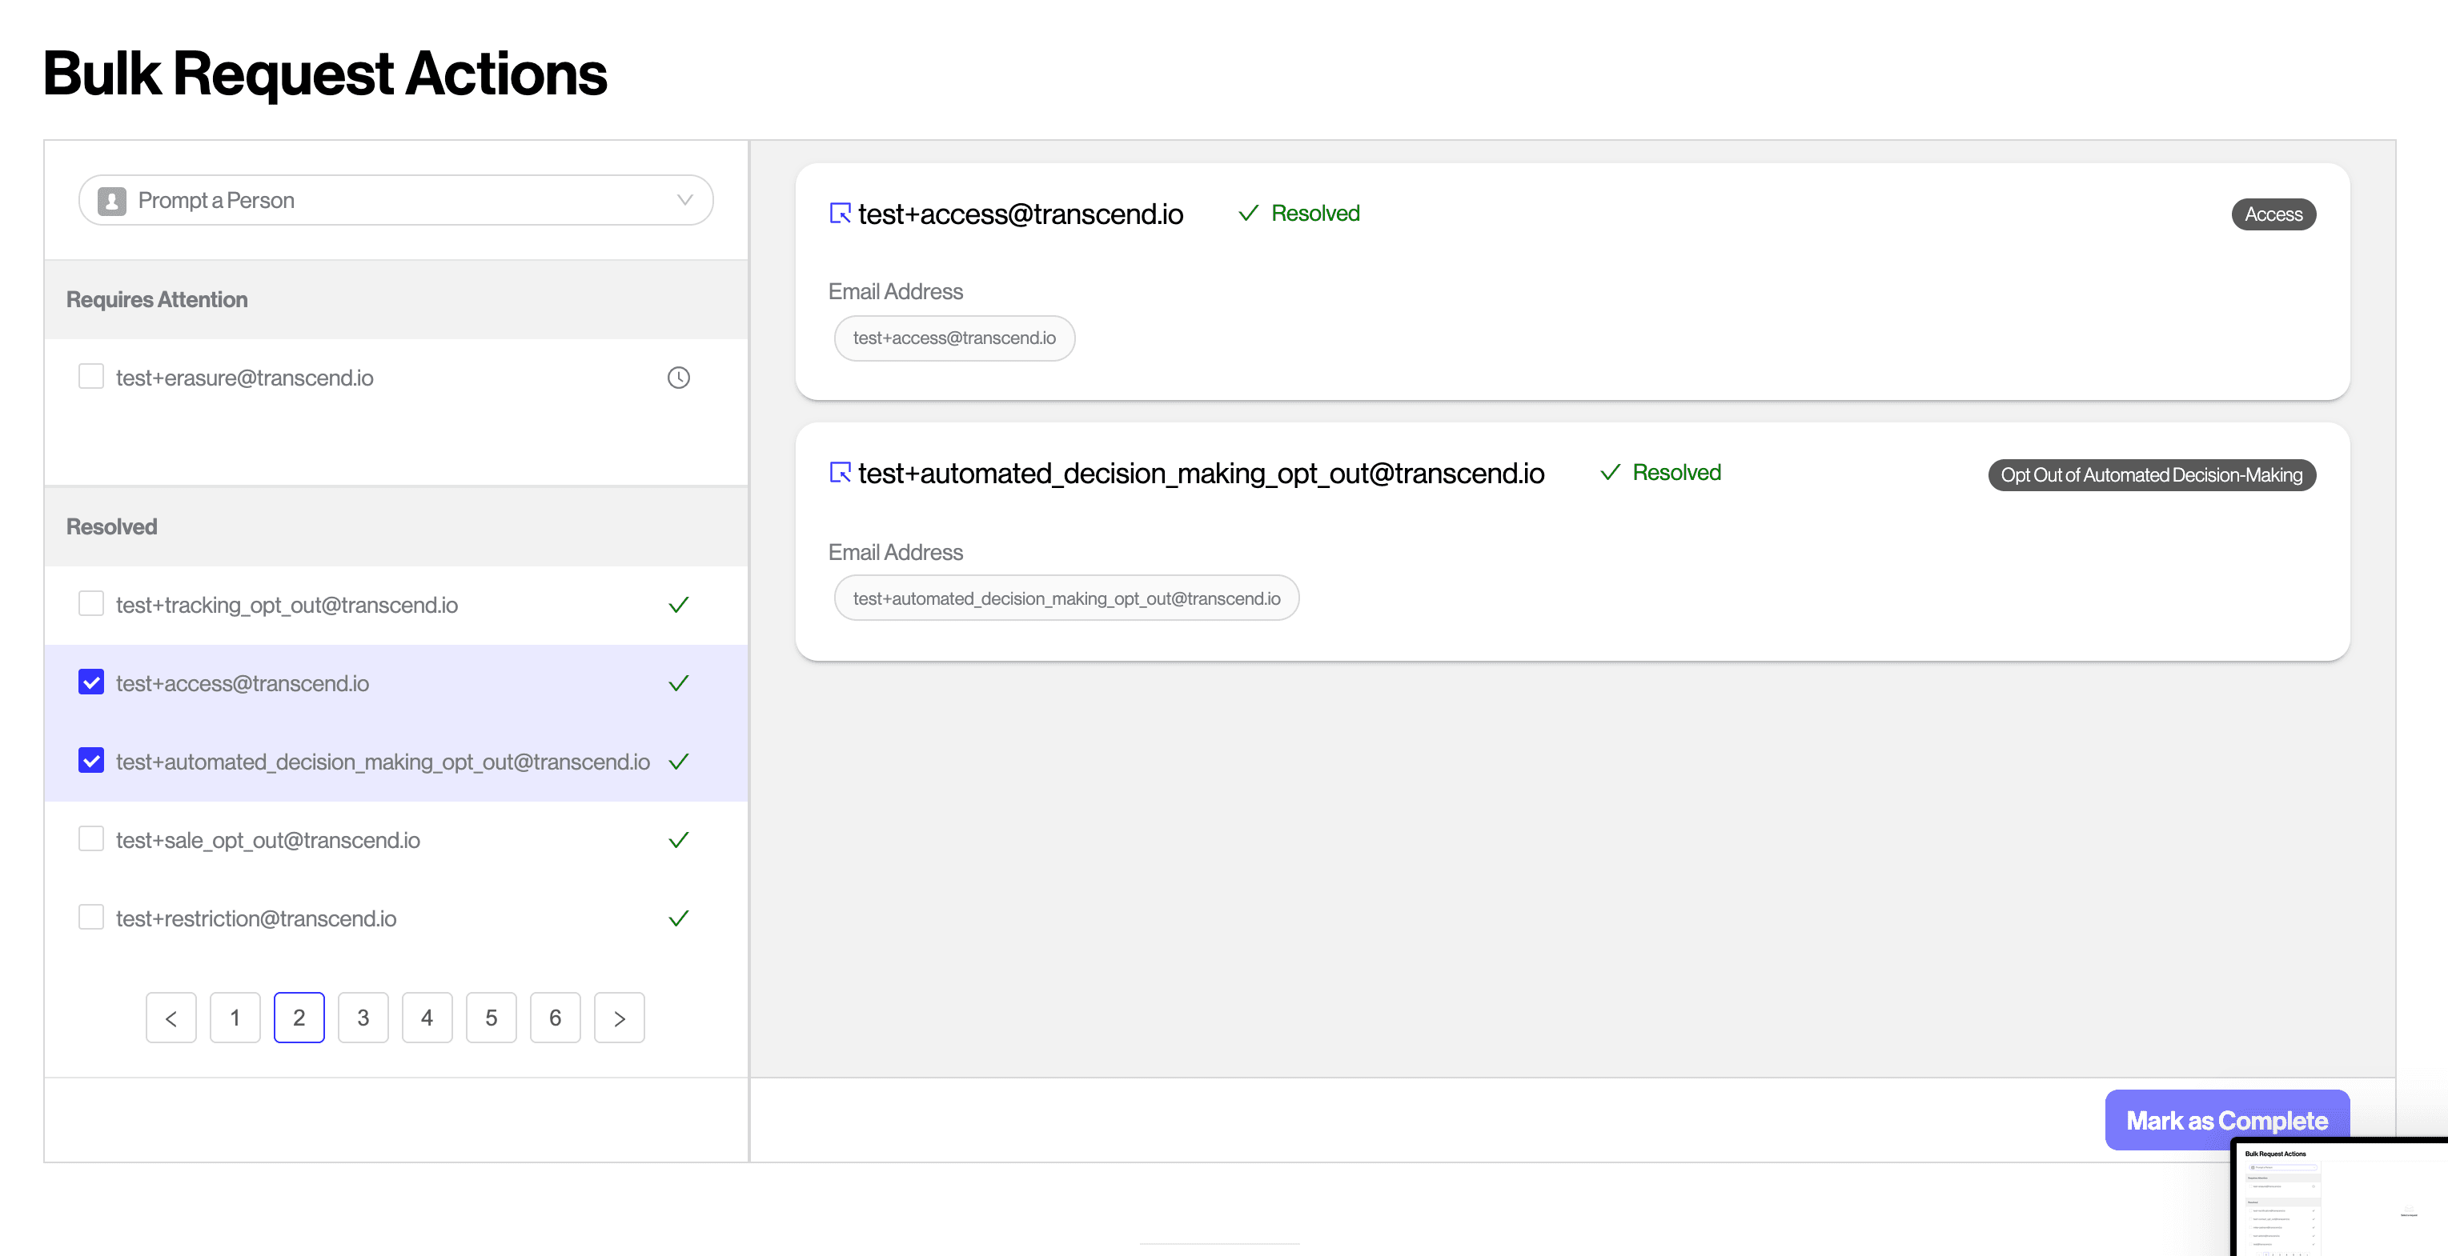Click open-link icon next to test+access@transcend.io heading
2448x1256 pixels.
coord(839,214)
